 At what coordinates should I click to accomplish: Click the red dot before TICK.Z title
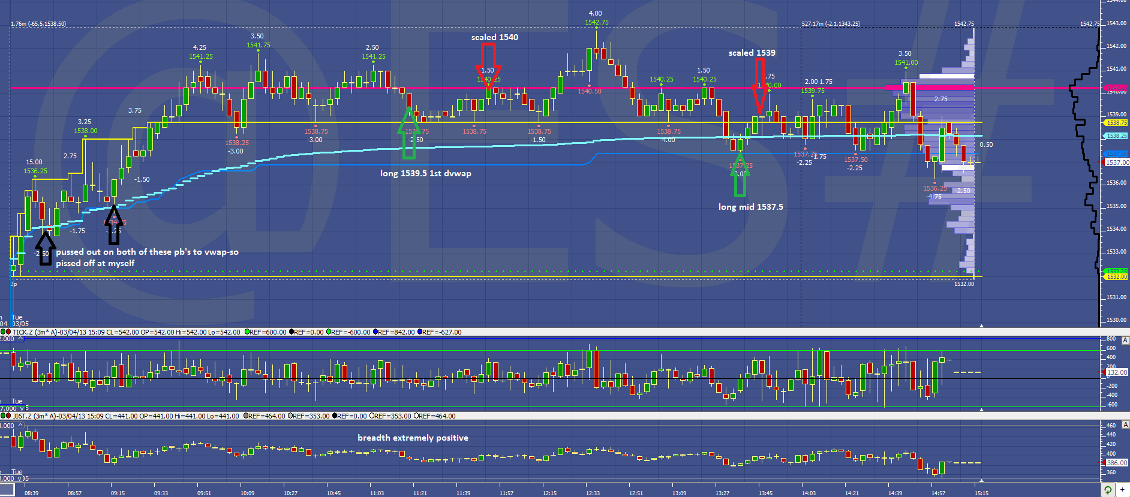click(8, 332)
